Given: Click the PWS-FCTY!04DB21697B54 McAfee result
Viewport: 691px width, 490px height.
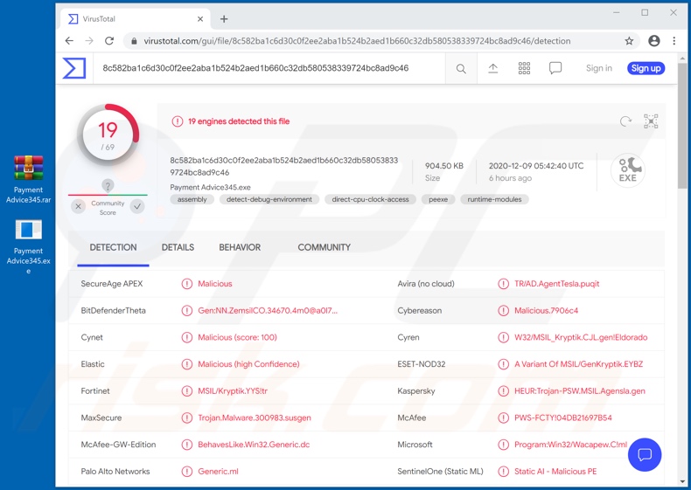Looking at the screenshot, I should [562, 418].
